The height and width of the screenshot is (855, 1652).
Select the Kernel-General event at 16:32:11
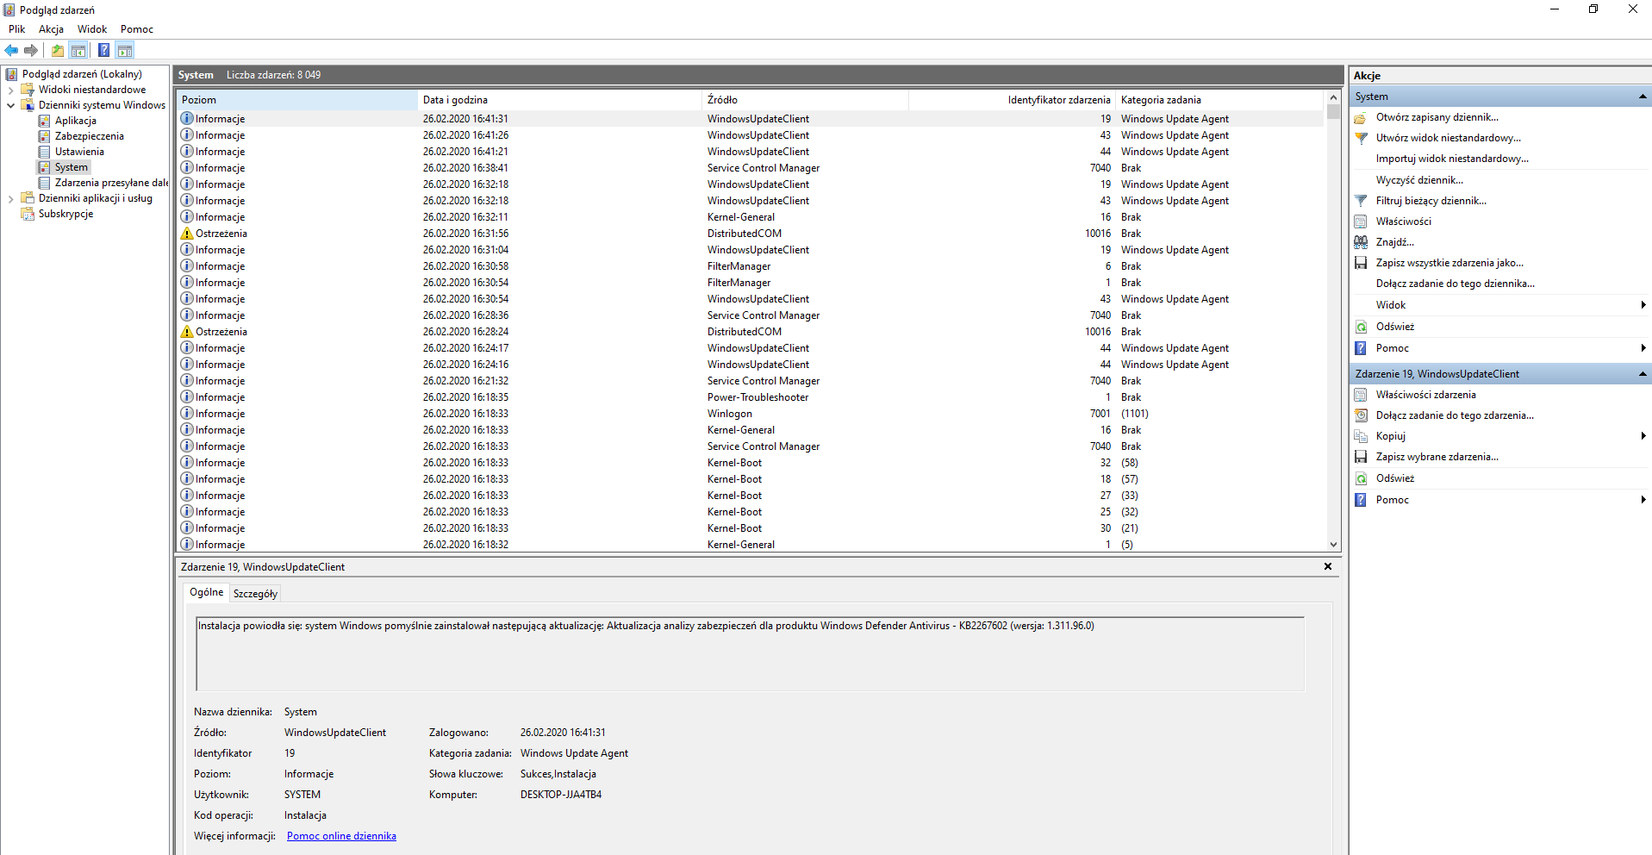750,217
